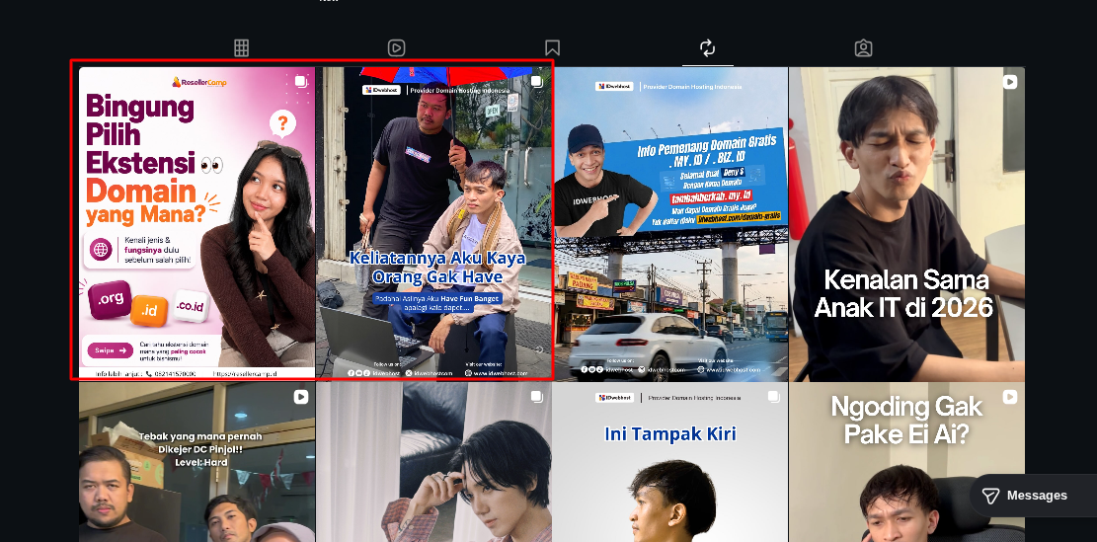
Task: Open the Saved bookmark tab
Action: point(552,47)
